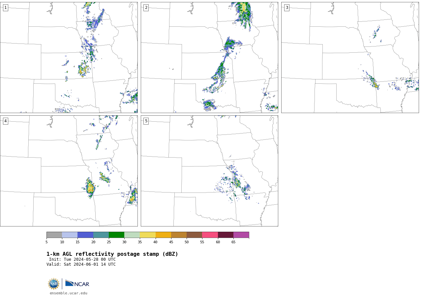Select the teal 20-25 dBZ swatch

(x=101, y=235)
